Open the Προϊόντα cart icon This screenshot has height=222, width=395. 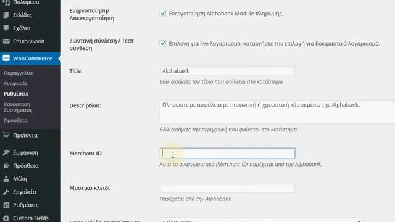coord(6,135)
